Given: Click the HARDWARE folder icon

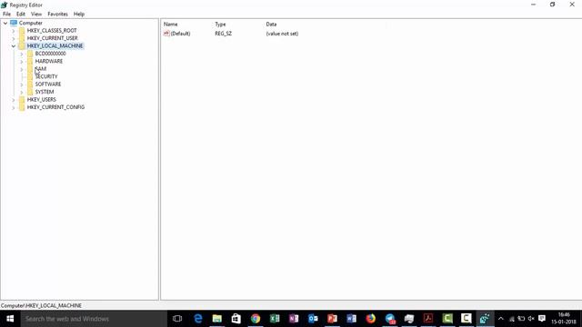Looking at the screenshot, I should [30, 61].
